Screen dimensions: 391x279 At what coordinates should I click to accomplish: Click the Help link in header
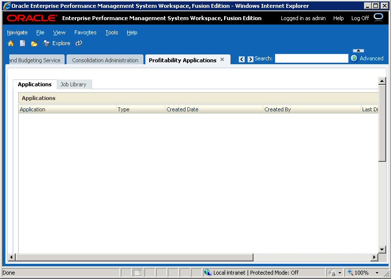point(338,18)
